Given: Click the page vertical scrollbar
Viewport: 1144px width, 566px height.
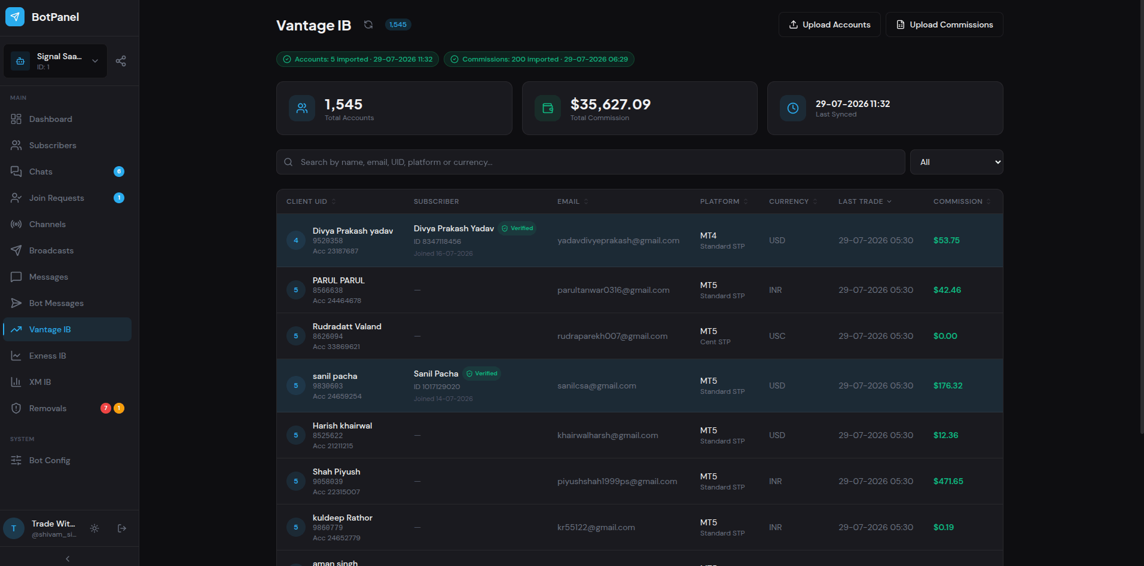Looking at the screenshot, I should (1142, 216).
